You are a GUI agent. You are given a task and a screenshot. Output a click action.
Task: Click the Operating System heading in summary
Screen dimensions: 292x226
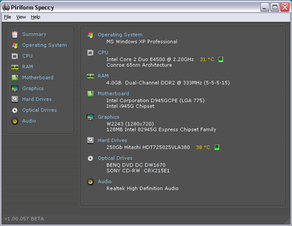point(120,35)
